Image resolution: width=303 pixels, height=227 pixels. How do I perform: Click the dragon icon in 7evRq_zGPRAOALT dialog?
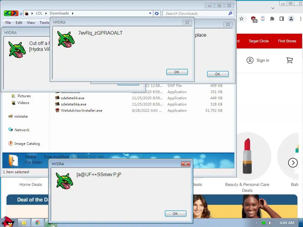click(x=66, y=39)
